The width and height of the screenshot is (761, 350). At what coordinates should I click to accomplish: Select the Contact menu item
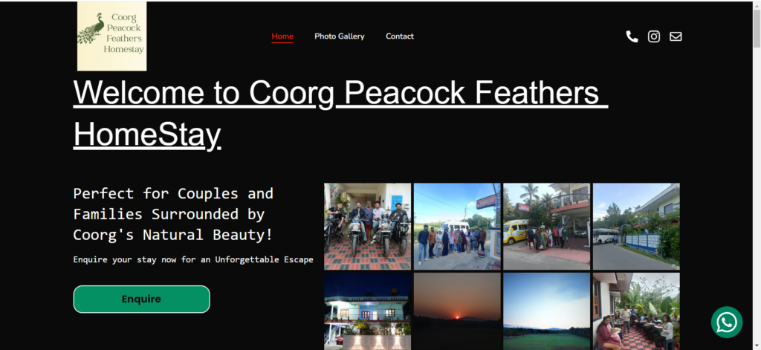pos(399,36)
